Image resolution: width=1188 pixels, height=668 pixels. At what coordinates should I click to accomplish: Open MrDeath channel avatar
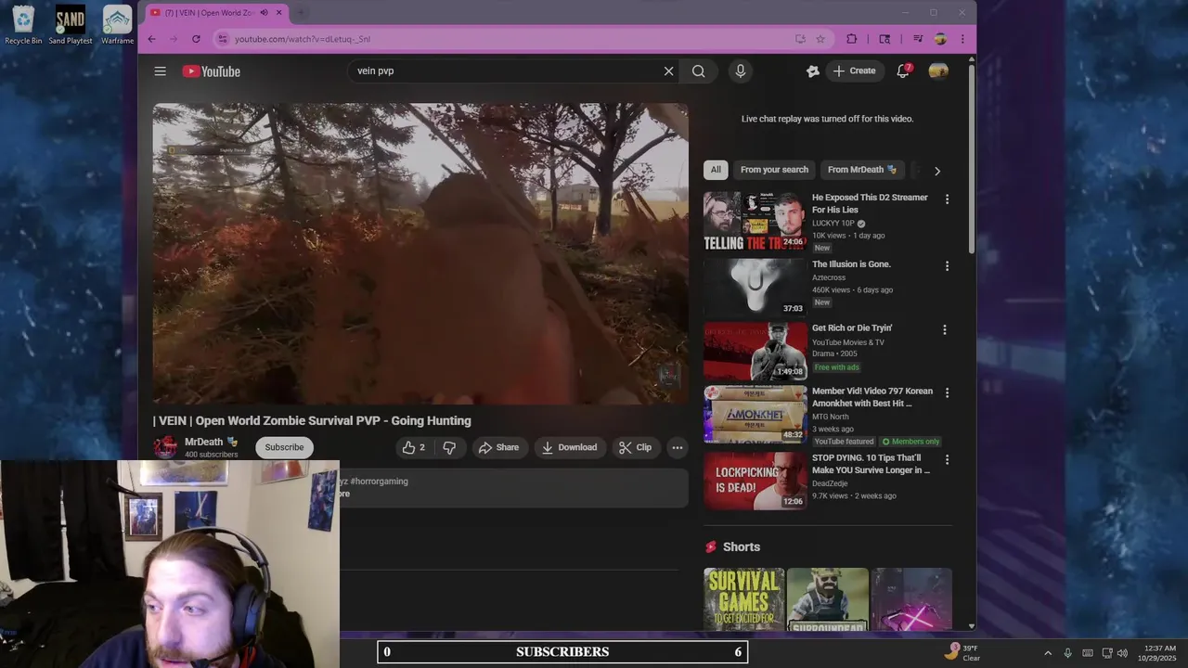point(165,447)
